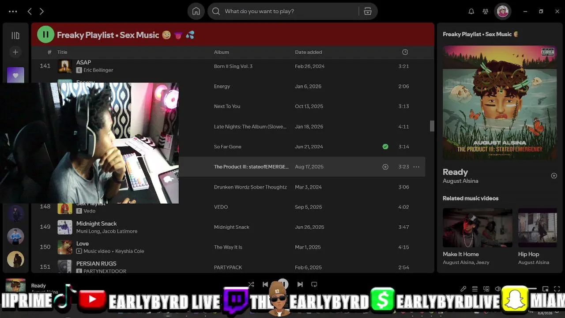The width and height of the screenshot is (565, 318).
Task: Open the Ready song title in Now Playing panel
Action: coord(455,172)
